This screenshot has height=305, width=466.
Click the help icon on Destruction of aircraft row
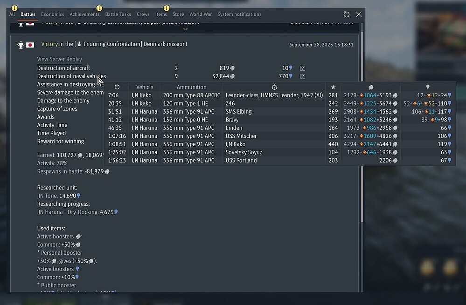pyautogui.click(x=302, y=68)
